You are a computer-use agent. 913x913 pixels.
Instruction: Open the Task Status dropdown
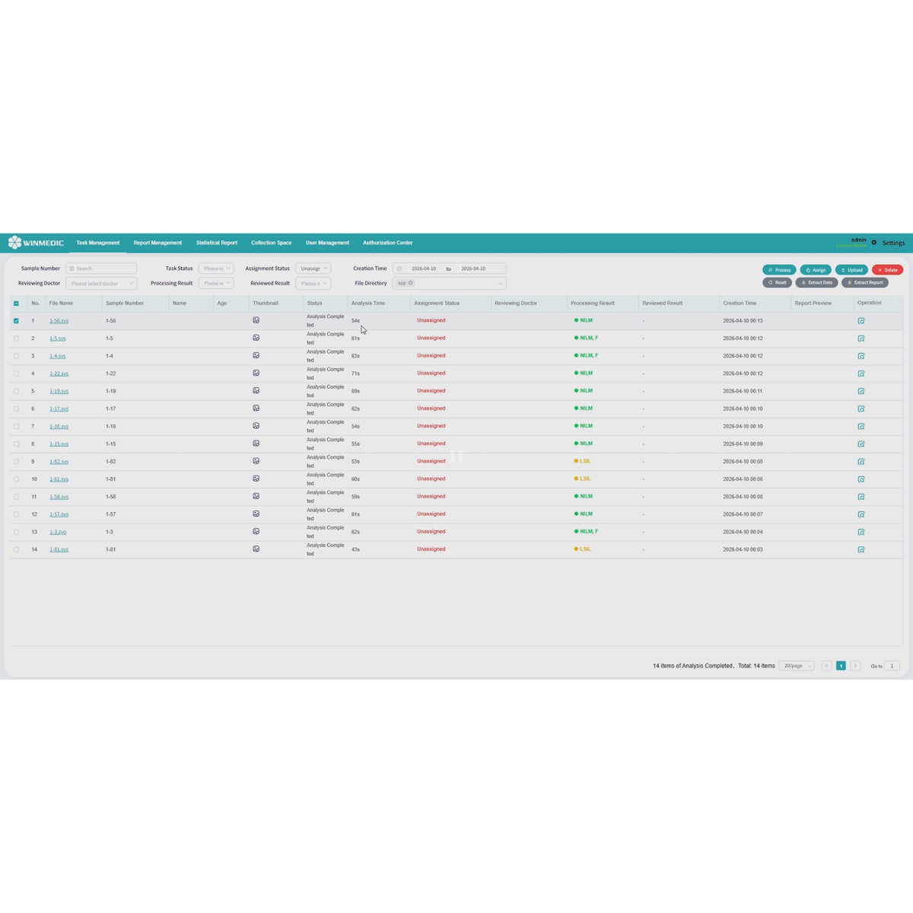(216, 269)
